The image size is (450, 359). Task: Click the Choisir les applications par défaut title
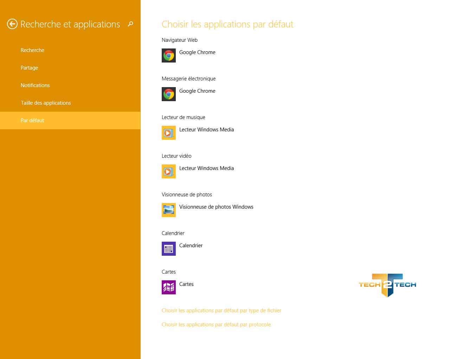227,24
